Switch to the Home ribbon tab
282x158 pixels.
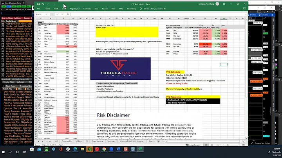point(47,9)
